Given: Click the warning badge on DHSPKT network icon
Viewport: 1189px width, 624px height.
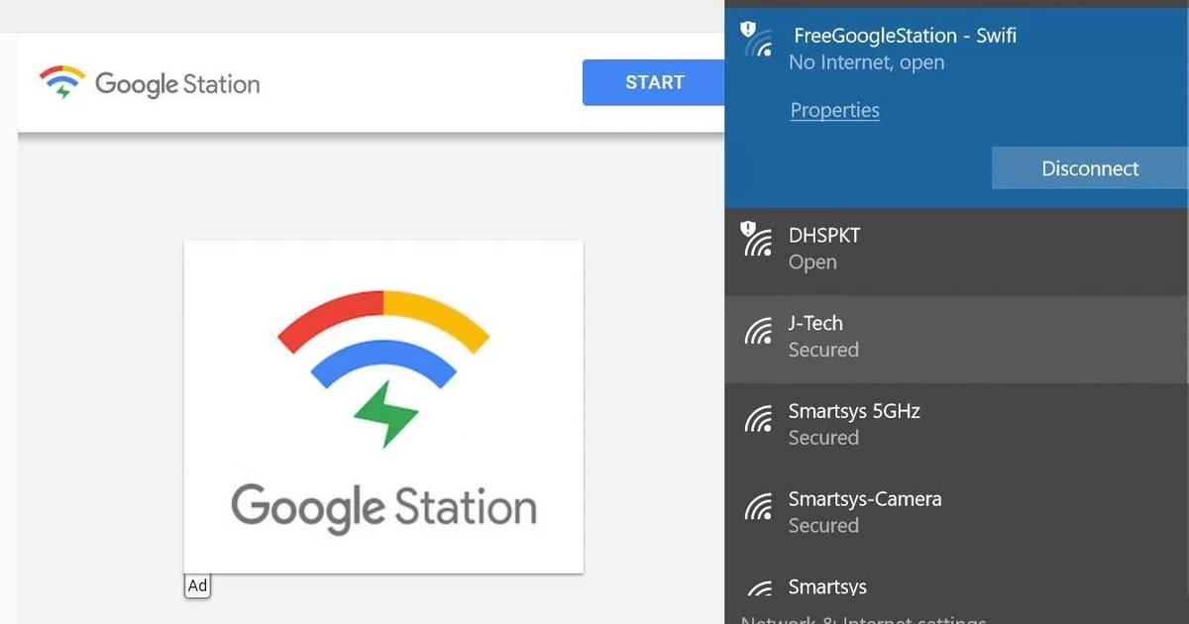Looking at the screenshot, I should [x=748, y=228].
